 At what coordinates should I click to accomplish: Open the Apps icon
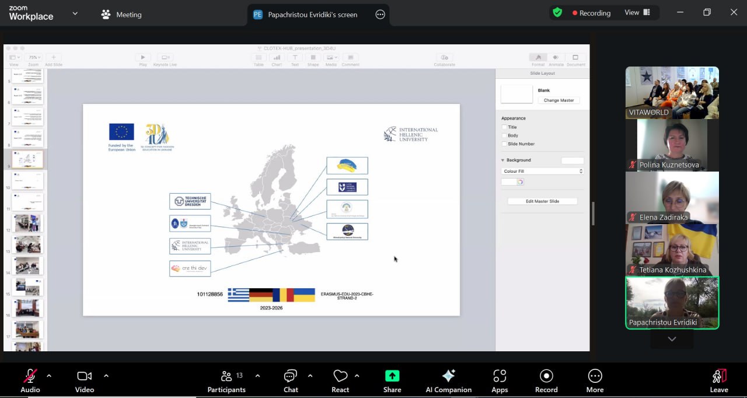point(500,376)
